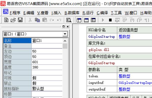Toggle the third panel layout icon
This screenshot has height=98, width=152.
click(93, 20)
